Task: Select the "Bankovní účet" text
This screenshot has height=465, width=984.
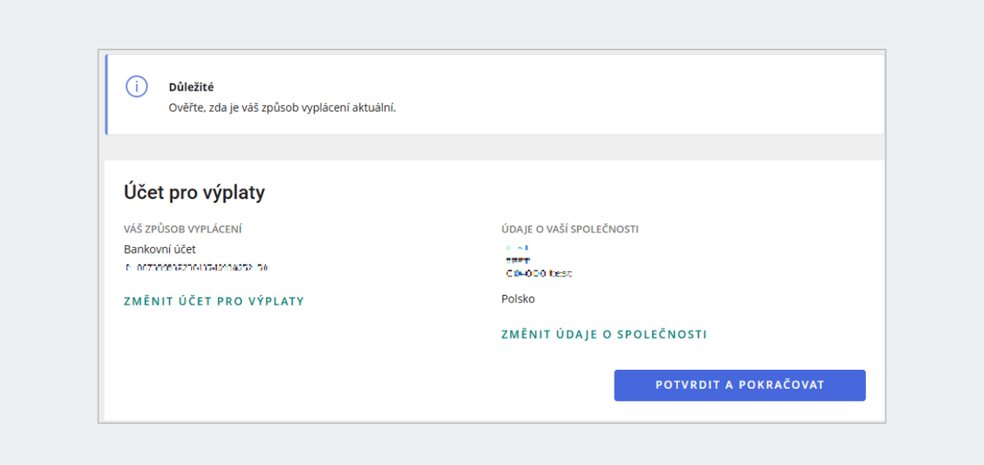Action: pos(160,249)
